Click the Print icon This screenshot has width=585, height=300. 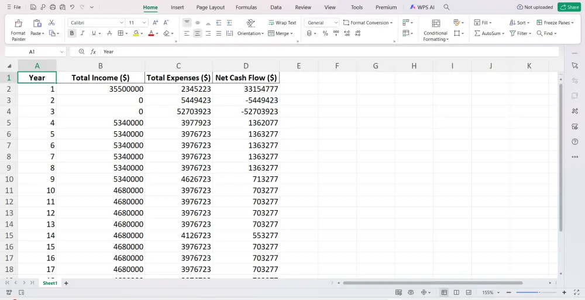(53, 7)
